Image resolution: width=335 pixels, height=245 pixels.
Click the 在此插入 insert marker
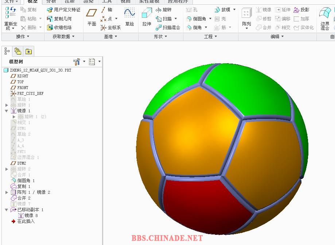pyautogui.click(x=23, y=221)
